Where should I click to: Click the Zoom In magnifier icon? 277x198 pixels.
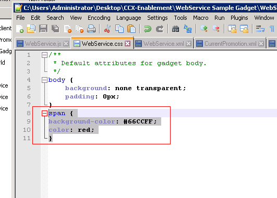pyautogui.click(x=203, y=29)
